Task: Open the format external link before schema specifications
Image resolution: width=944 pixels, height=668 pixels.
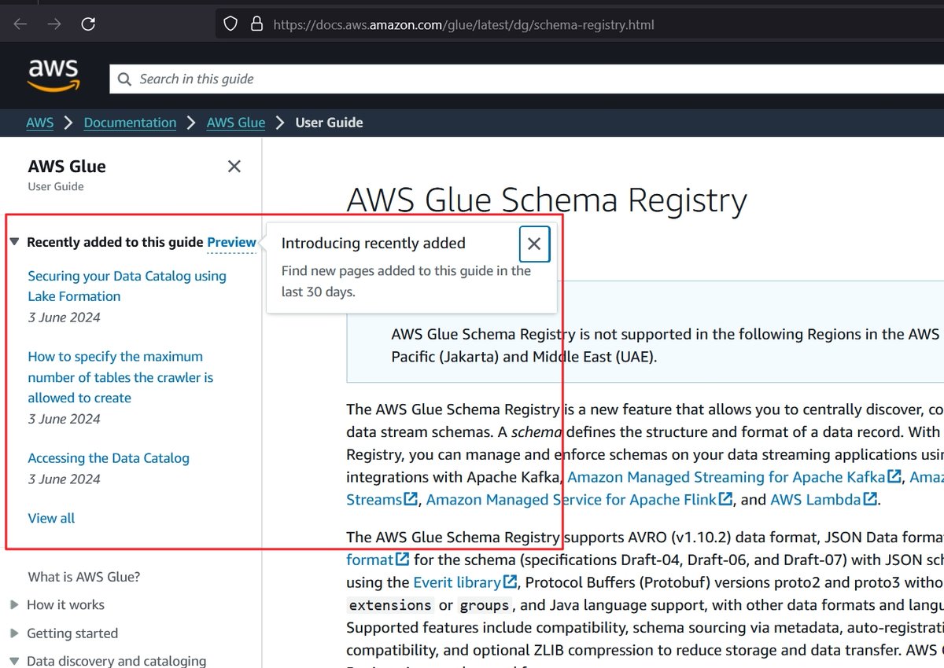Action: tap(378, 560)
